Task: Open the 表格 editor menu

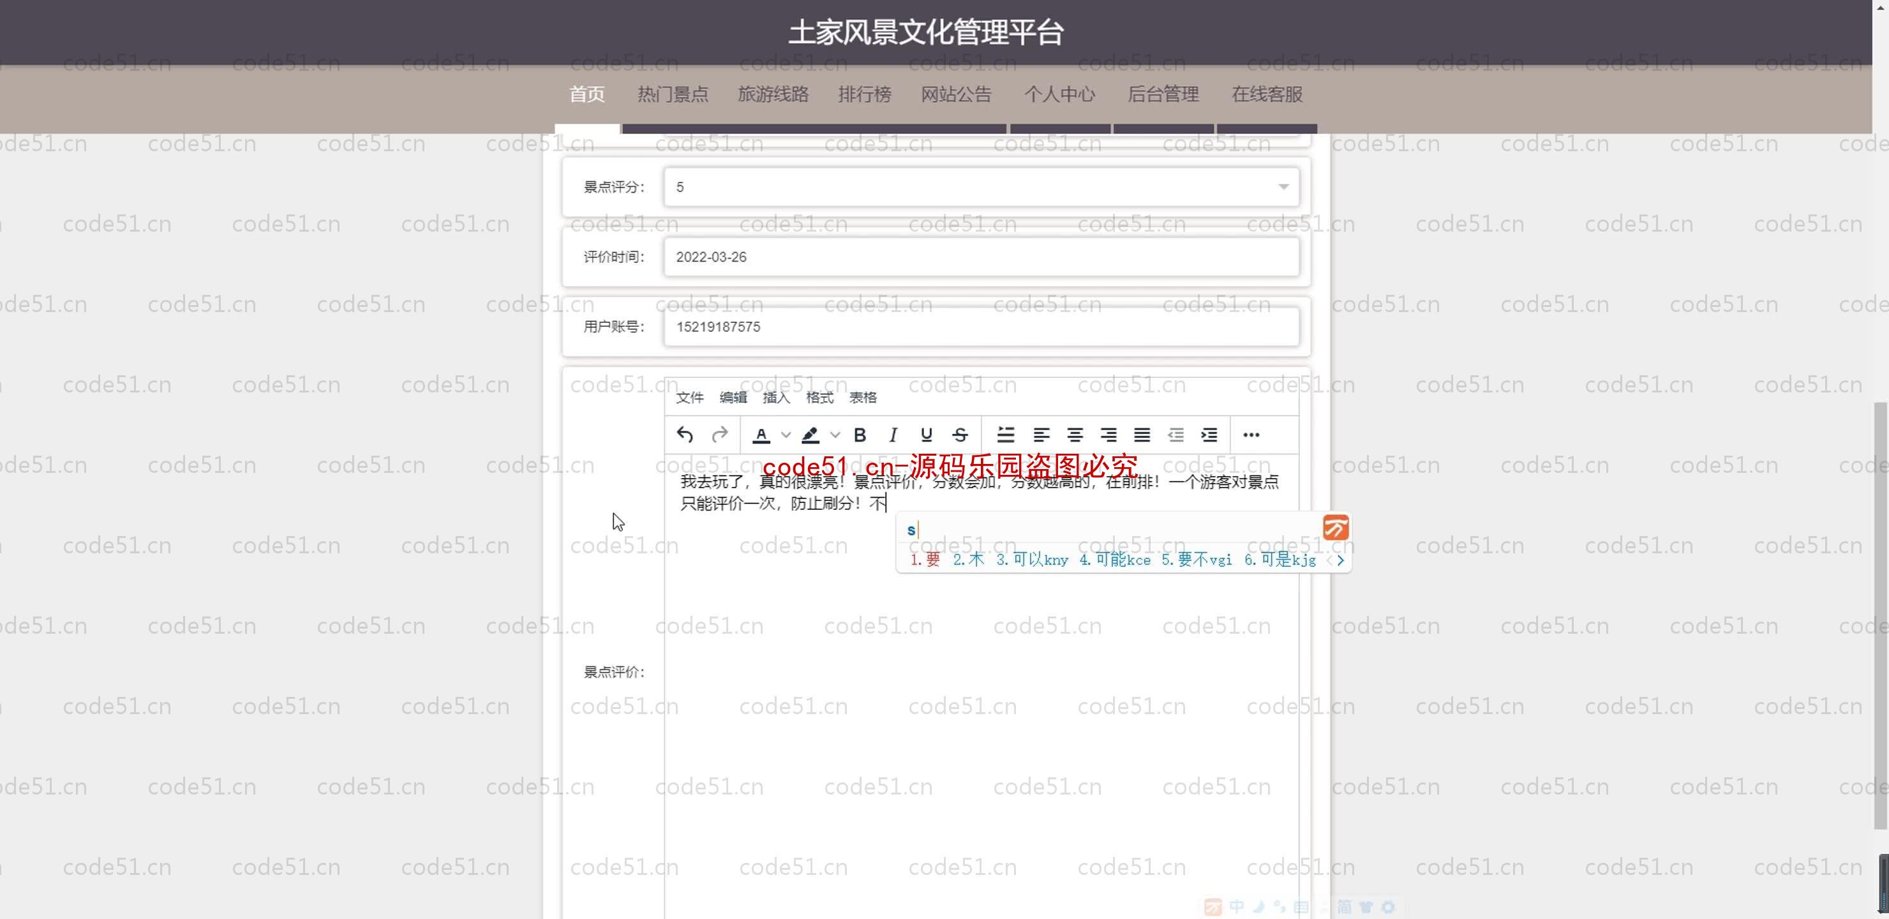Action: point(862,398)
